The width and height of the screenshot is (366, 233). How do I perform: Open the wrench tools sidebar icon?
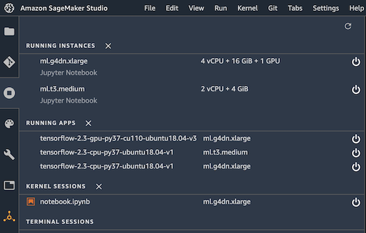coord(9,154)
